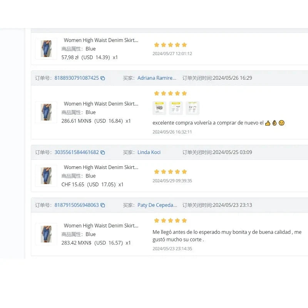Open order number 3035561584461682 link
The width and height of the screenshot is (308, 308).
77,152
